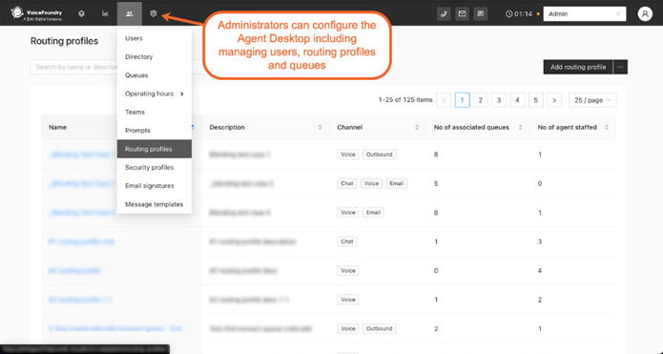
Task: Open the layers icon in top navigation
Action: click(82, 14)
